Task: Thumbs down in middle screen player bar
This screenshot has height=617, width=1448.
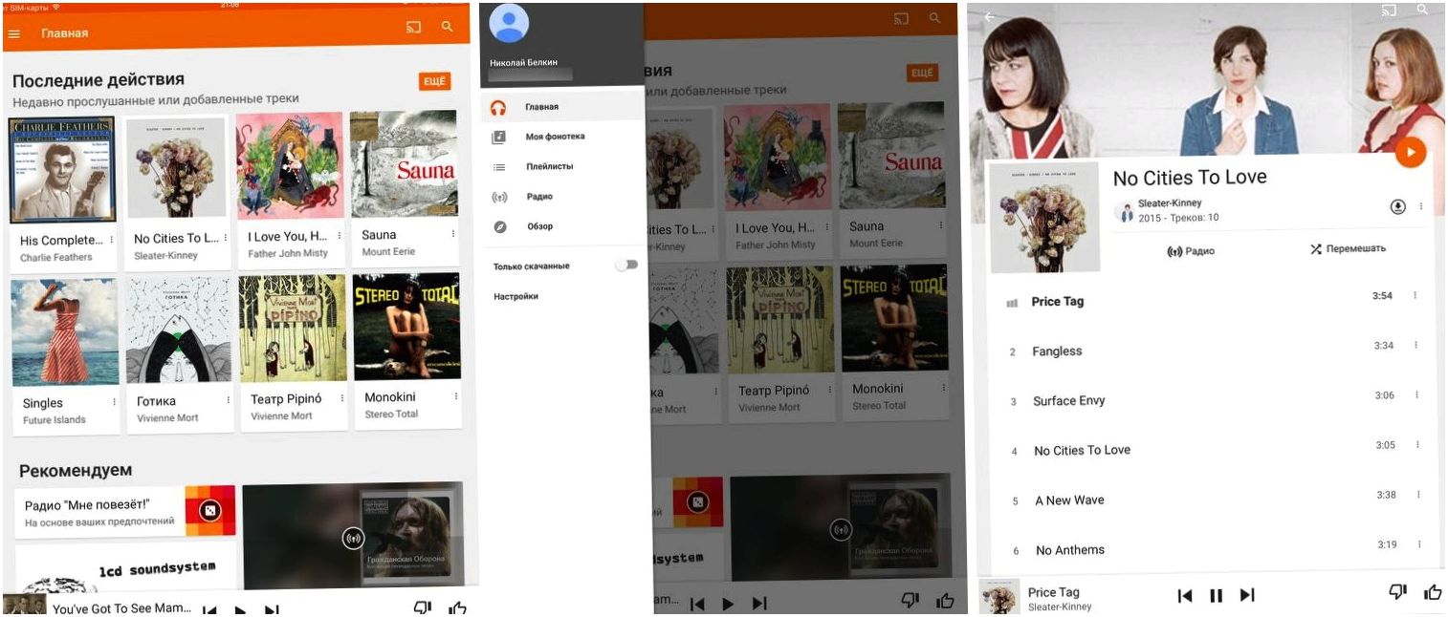Action: coord(910,600)
